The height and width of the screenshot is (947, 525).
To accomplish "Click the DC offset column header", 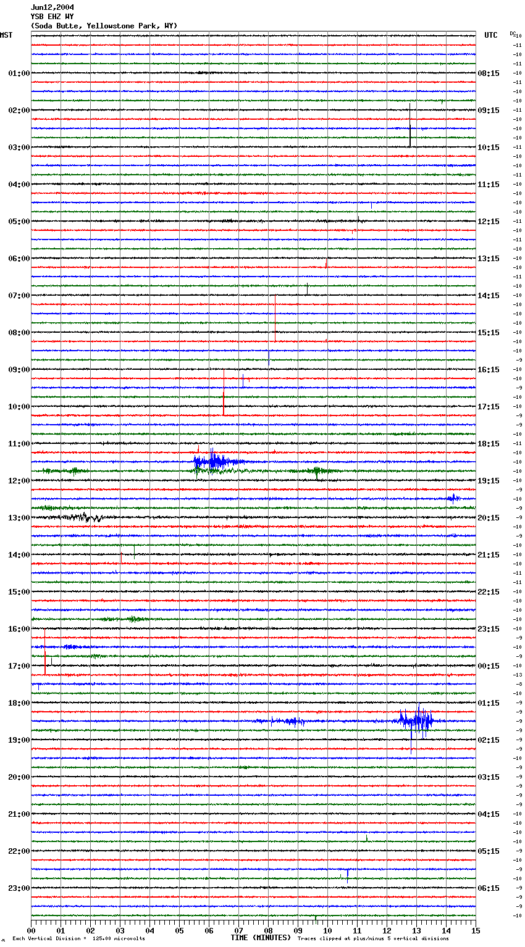I will click(513, 33).
